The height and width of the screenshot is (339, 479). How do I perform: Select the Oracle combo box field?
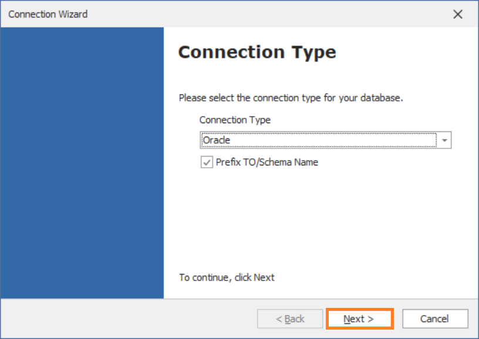[x=326, y=140]
